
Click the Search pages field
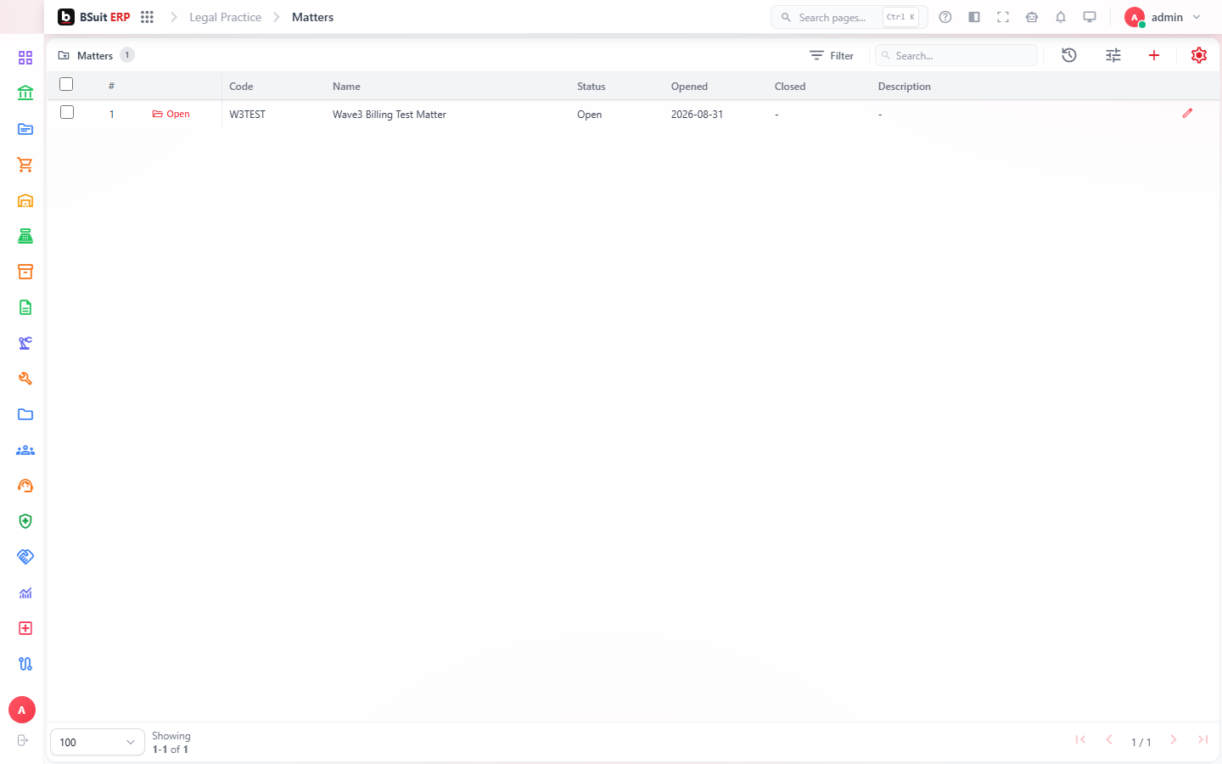point(849,17)
